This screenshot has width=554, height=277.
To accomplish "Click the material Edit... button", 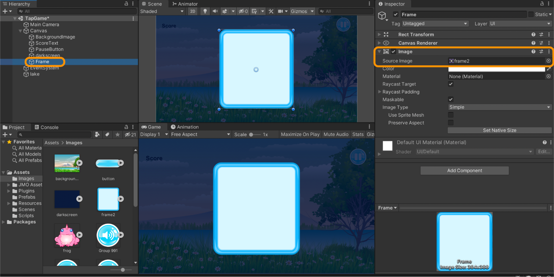I will (544, 151).
